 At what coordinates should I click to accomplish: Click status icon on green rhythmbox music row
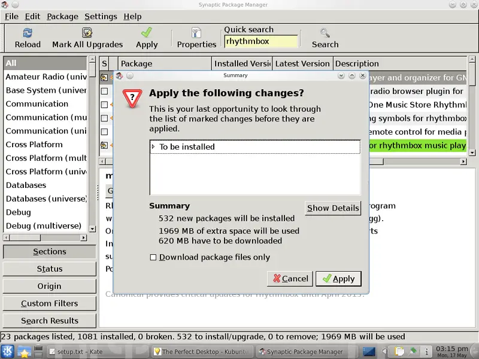click(104, 145)
